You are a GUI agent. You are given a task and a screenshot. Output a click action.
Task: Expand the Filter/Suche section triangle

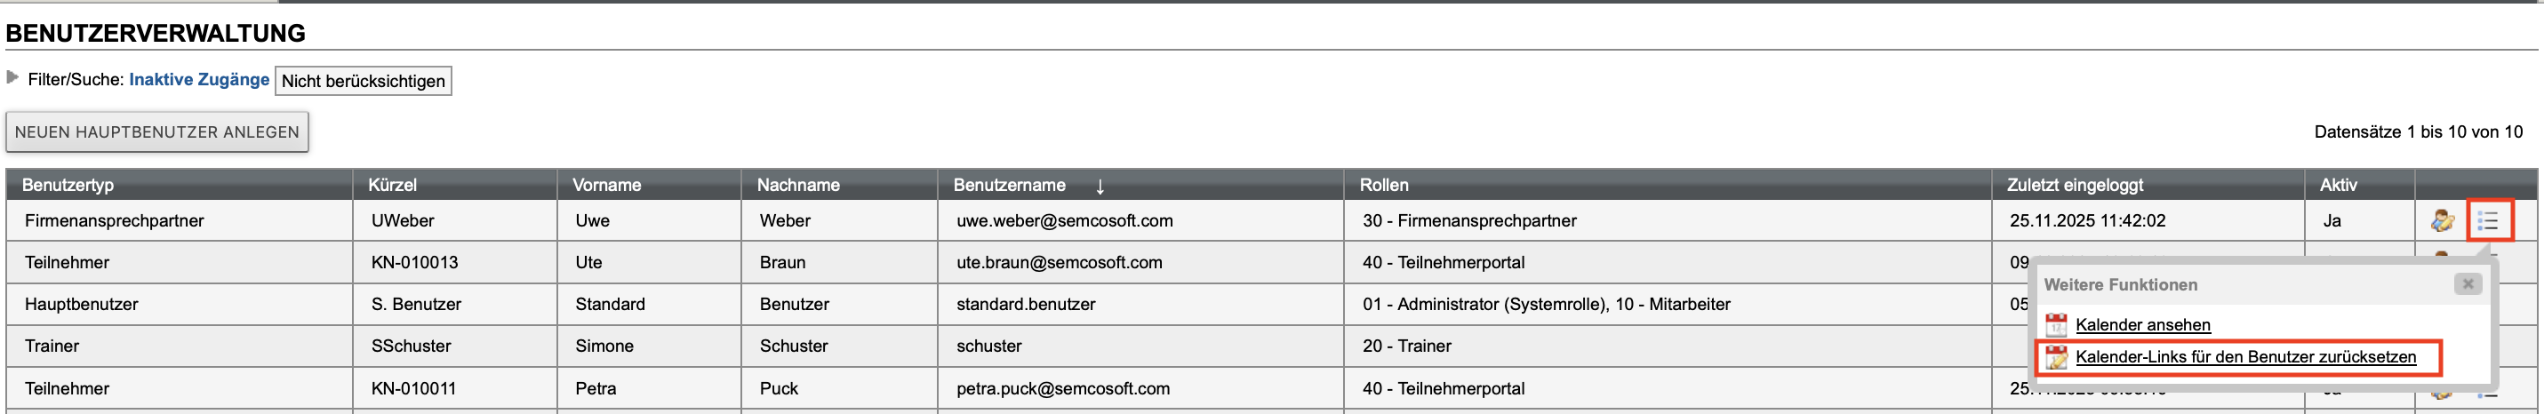point(12,77)
